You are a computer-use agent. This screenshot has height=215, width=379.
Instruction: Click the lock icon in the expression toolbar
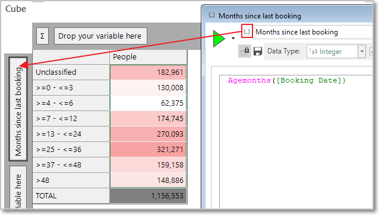(x=244, y=51)
